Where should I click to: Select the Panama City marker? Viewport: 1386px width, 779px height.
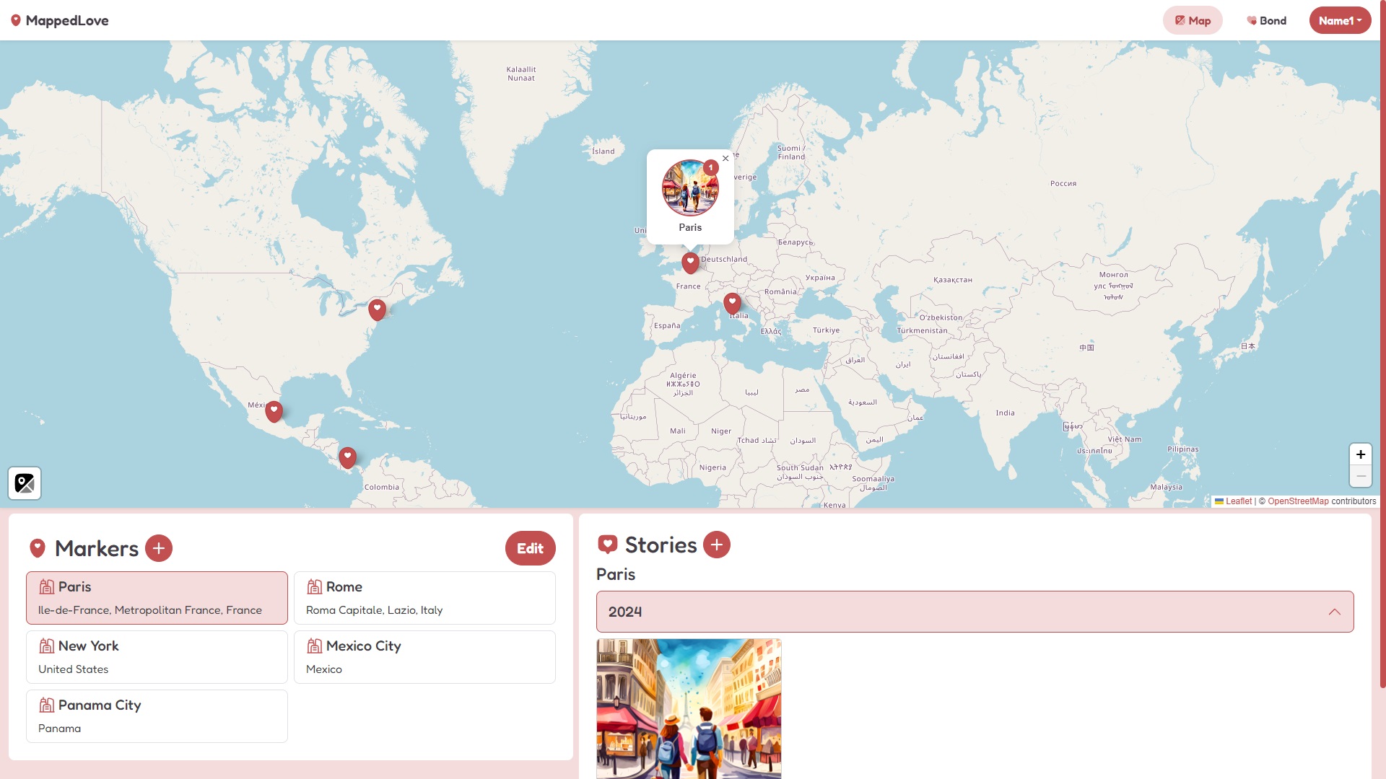coord(156,716)
